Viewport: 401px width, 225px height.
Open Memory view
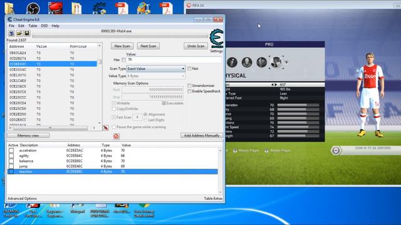point(28,136)
